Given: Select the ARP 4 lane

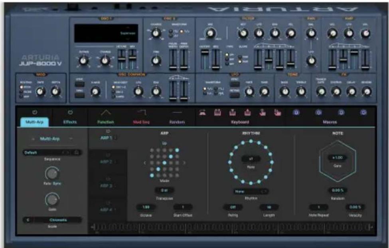Looking at the screenshot, I should pyautogui.click(x=108, y=209).
